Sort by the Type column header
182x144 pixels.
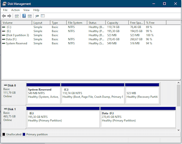(x=58, y=23)
